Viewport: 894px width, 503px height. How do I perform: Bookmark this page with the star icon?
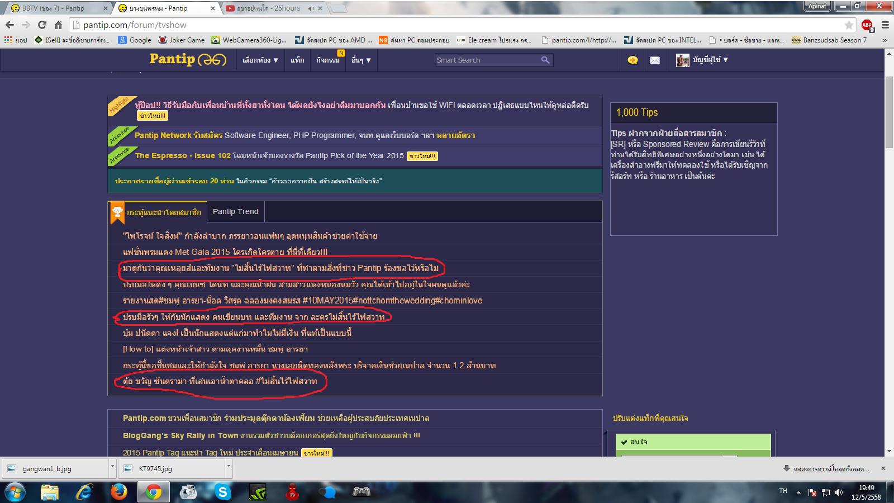point(849,25)
